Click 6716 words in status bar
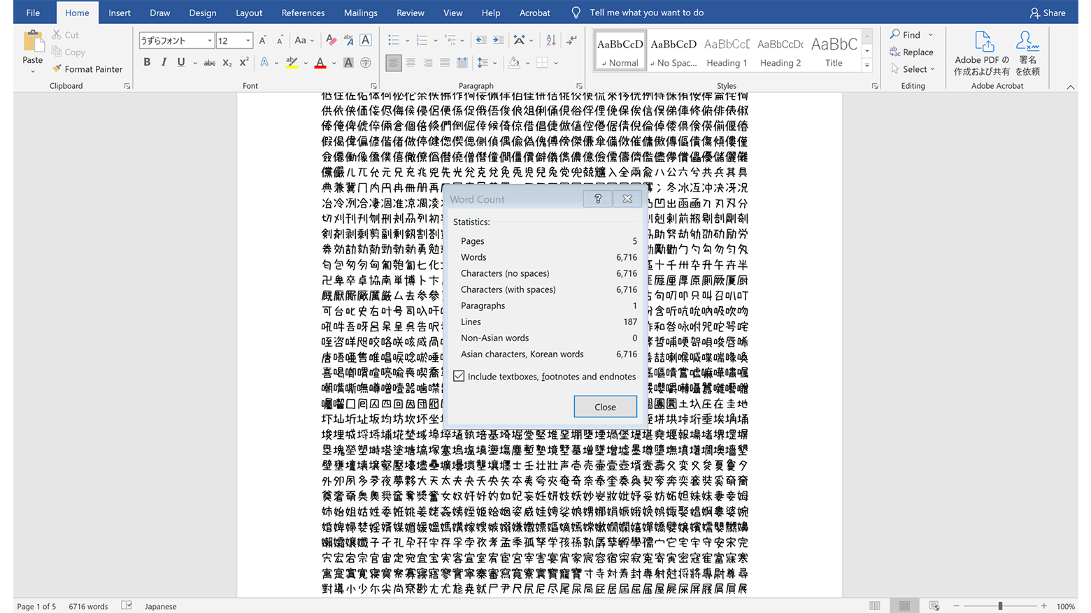This screenshot has width=1091, height=613. (x=88, y=606)
